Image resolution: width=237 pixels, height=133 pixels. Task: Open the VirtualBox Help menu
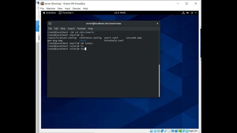click(85, 8)
